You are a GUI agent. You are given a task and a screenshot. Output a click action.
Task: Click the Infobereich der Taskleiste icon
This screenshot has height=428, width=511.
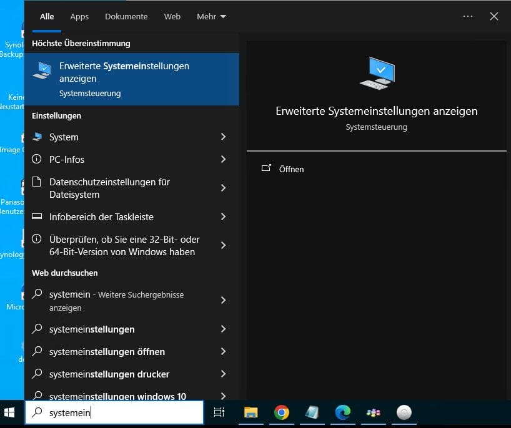37,216
